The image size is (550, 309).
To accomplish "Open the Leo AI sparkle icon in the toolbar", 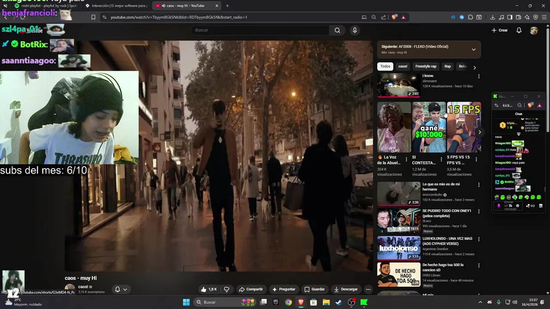I will (527, 17).
